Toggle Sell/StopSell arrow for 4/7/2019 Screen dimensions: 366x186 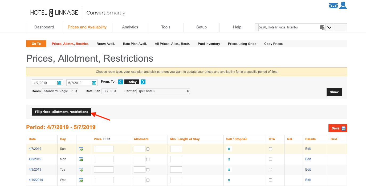(229, 149)
